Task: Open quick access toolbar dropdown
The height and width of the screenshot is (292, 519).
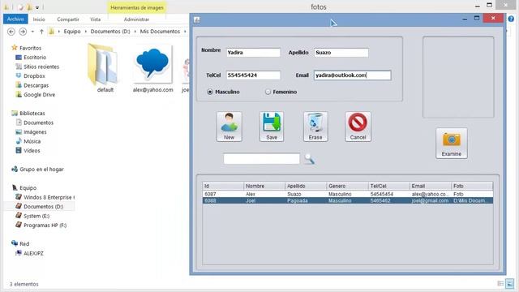Action: (37, 7)
